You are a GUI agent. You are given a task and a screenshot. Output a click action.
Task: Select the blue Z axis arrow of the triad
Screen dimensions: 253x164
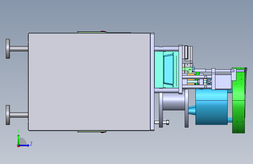click(24, 146)
